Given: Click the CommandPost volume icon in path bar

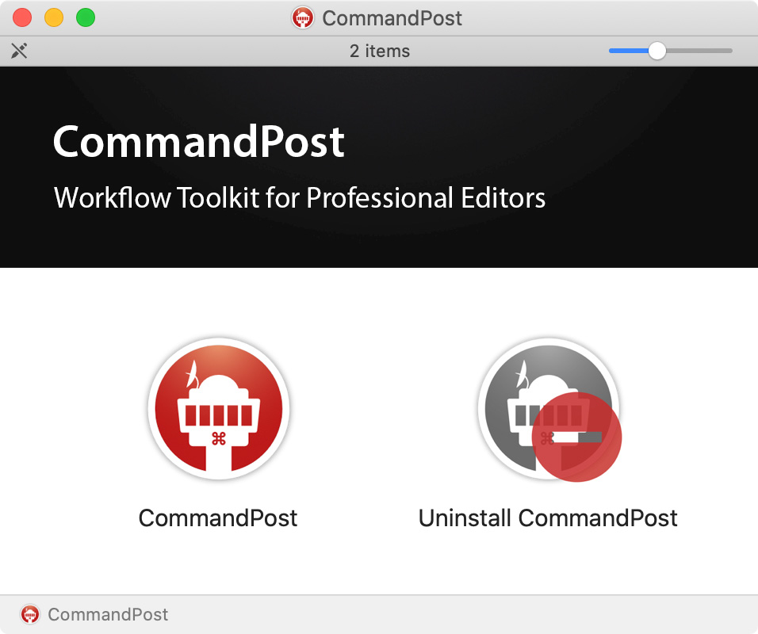Looking at the screenshot, I should (30, 614).
